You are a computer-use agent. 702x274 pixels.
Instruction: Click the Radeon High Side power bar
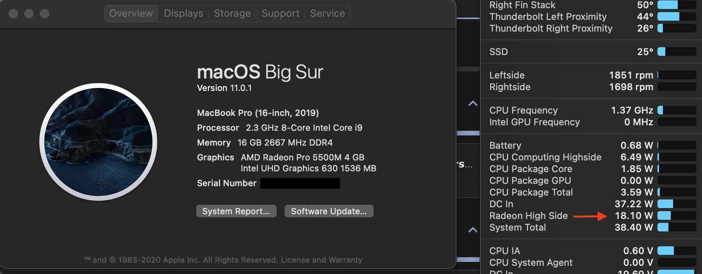click(677, 215)
